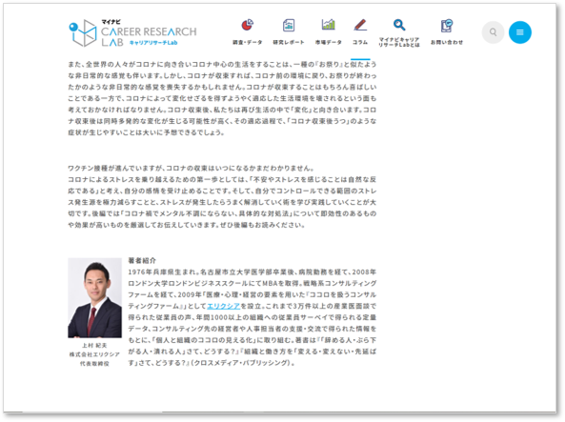Open the grey circular search button

pos(493,32)
